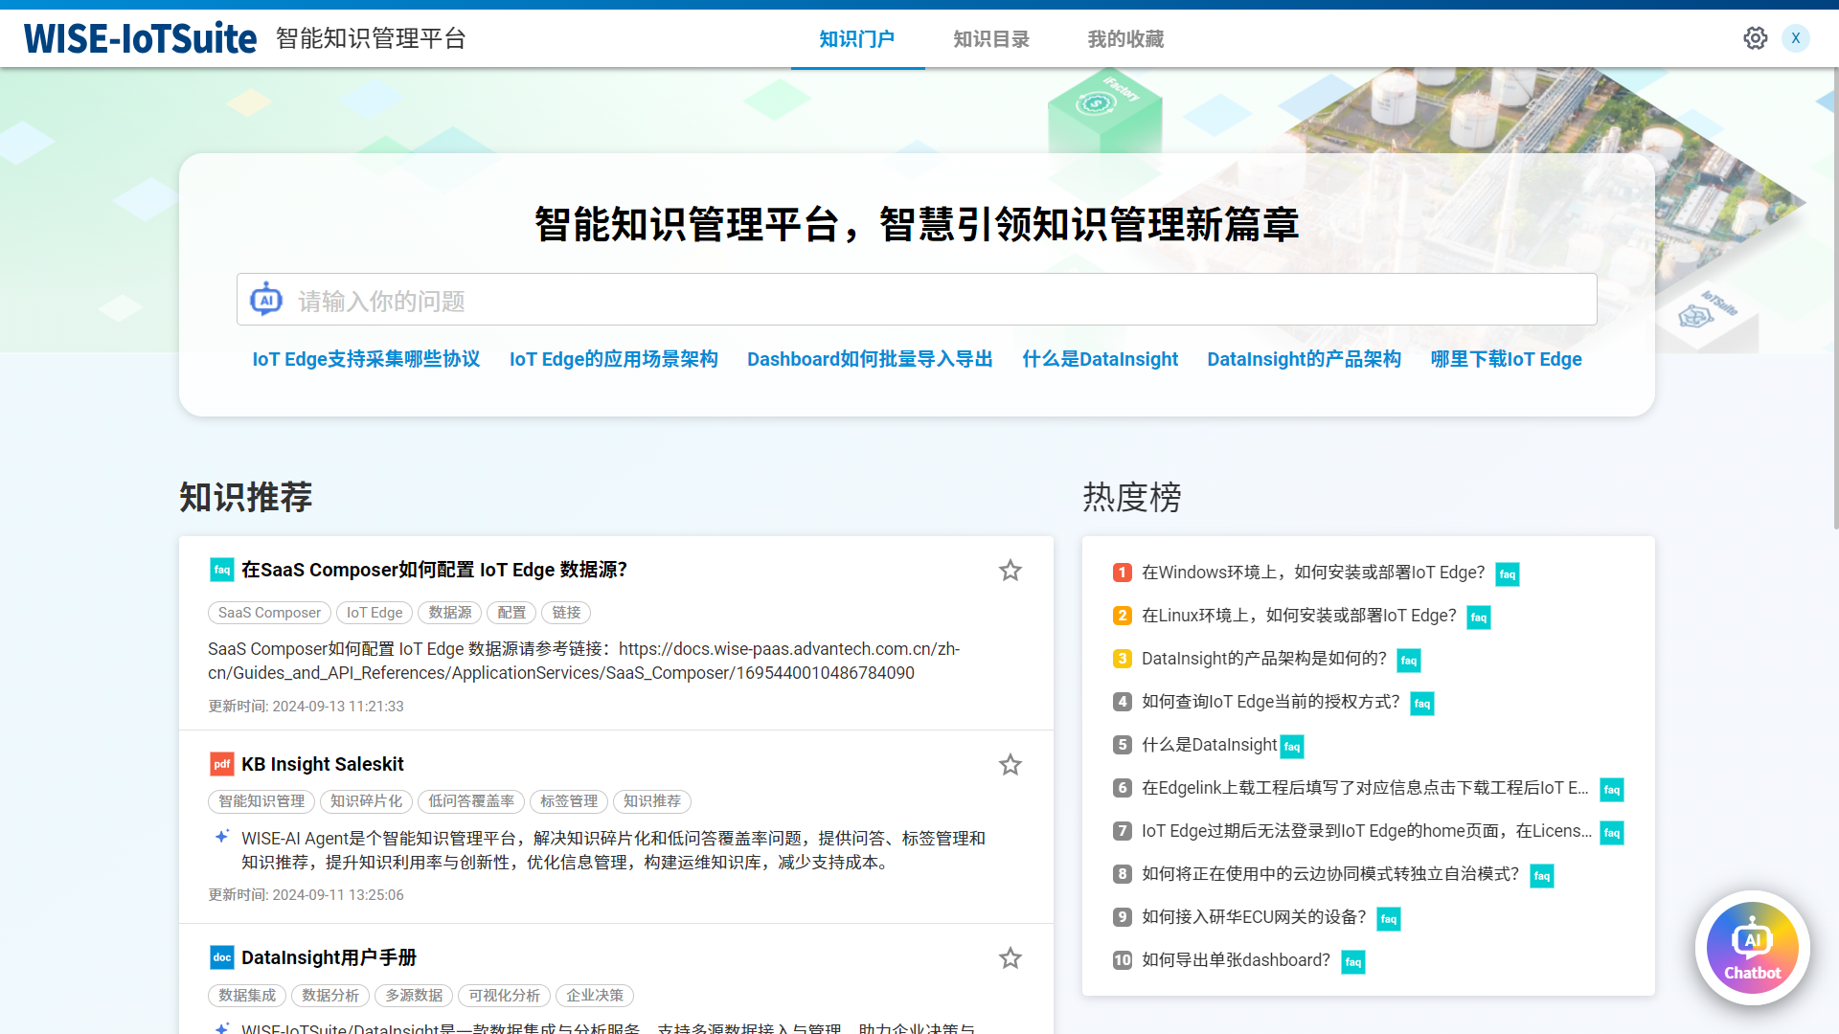
Task: Click the pdf icon beside KB Insight Saleskit
Action: click(221, 764)
